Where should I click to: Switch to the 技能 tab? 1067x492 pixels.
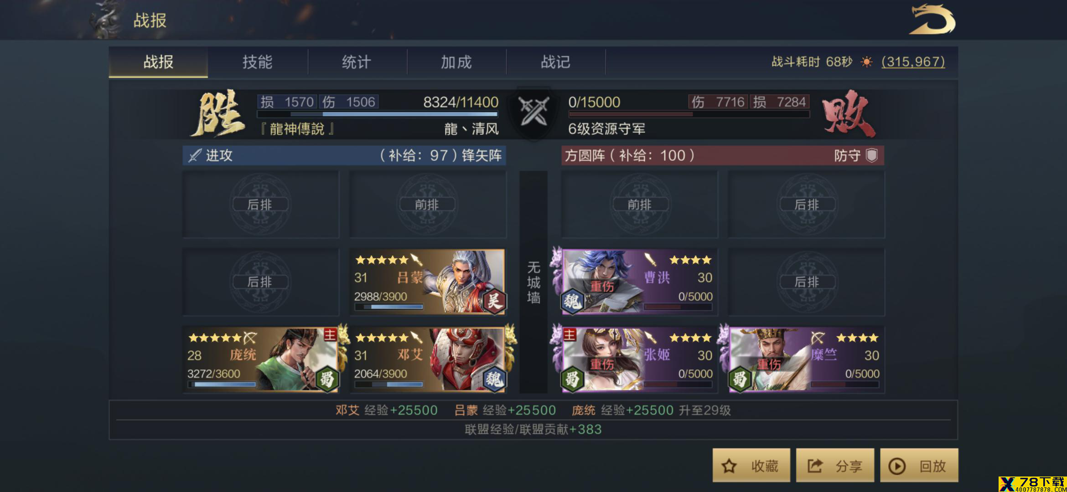pos(258,61)
